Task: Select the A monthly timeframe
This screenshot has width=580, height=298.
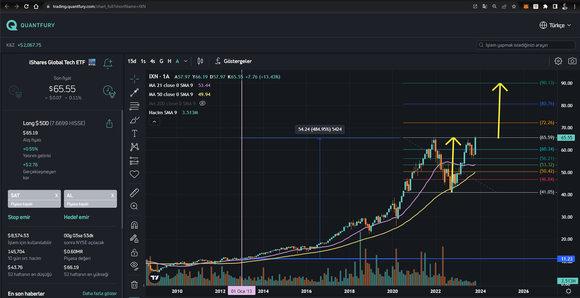Action: pyautogui.click(x=177, y=61)
